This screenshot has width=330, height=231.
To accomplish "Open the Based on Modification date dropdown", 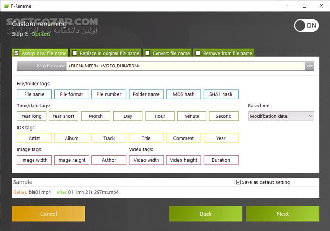I will pos(281,116).
